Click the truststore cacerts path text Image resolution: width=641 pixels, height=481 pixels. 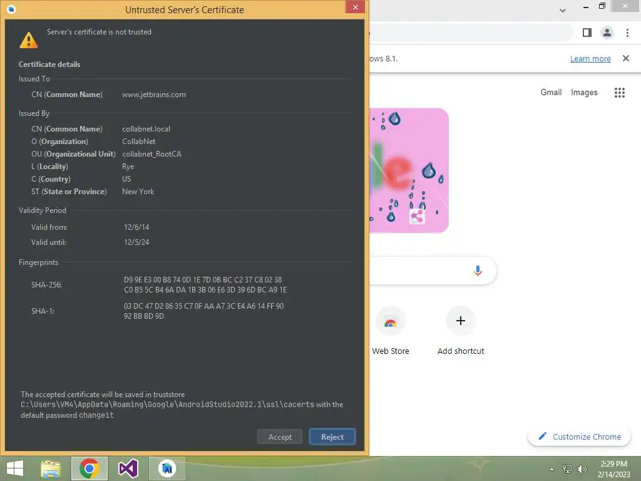pyautogui.click(x=168, y=405)
